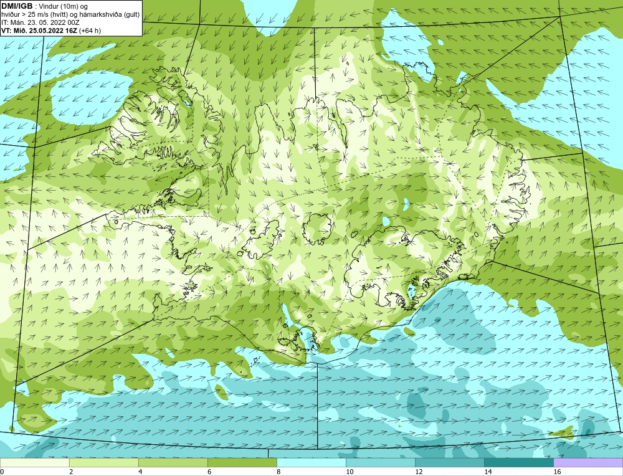
Task: Click the legend scale label '12'
Action: coord(419,472)
